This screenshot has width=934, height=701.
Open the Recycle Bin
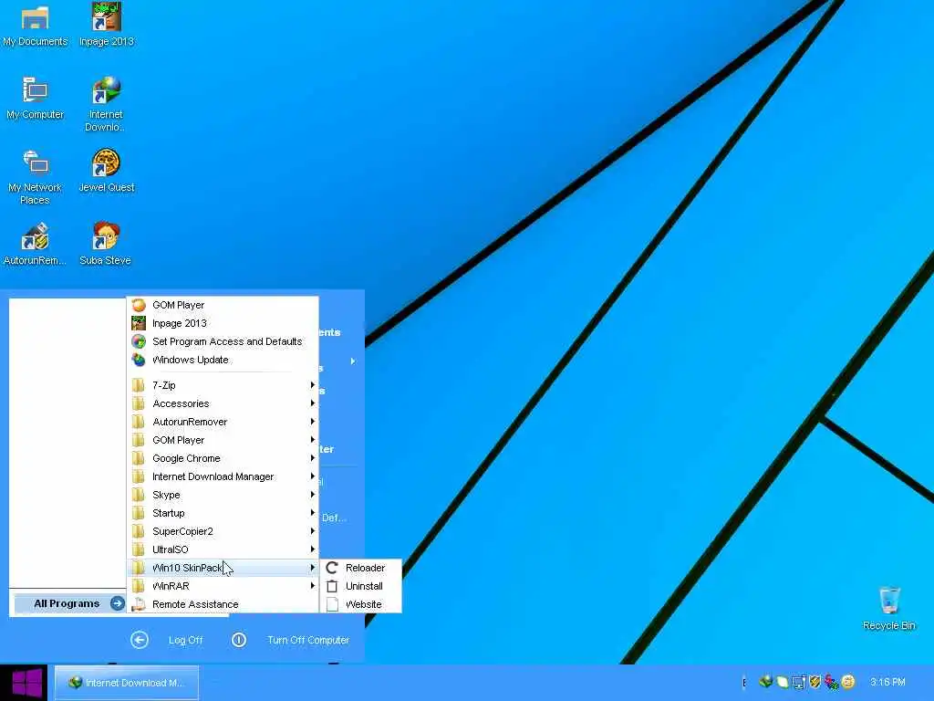[x=888, y=609]
